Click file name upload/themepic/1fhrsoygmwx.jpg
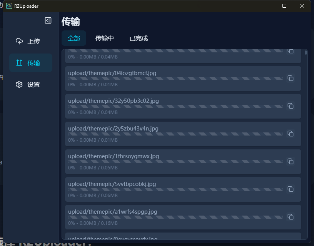Image resolution: width=314 pixels, height=246 pixels. point(114,156)
